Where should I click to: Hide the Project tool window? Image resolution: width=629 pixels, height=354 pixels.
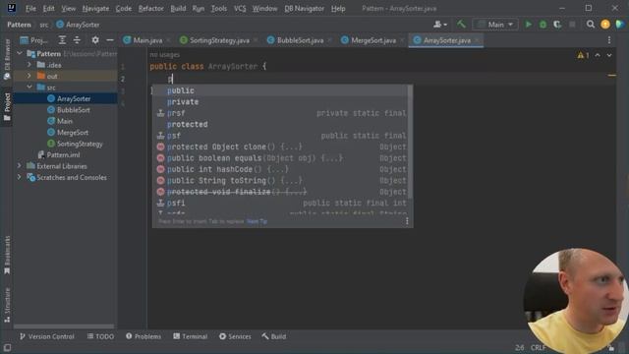coord(109,40)
